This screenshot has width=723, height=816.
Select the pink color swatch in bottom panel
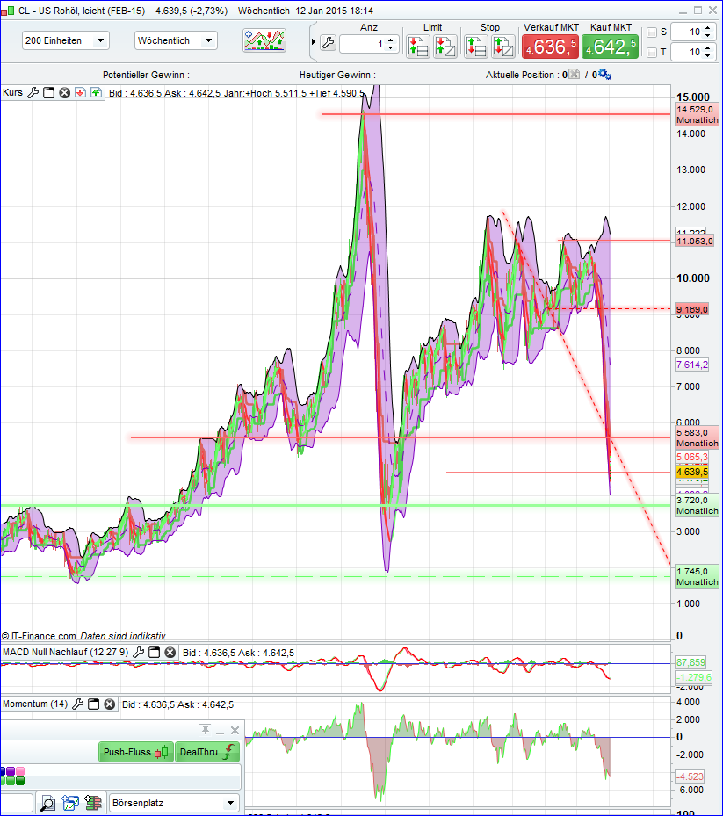point(20,769)
